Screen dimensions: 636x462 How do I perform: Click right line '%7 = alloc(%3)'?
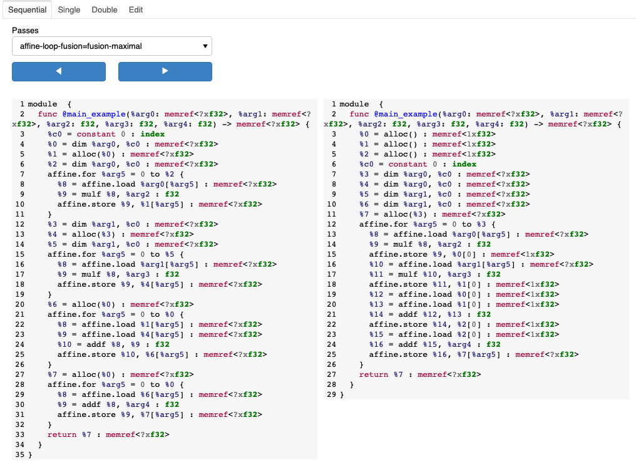pyautogui.click(x=433, y=214)
